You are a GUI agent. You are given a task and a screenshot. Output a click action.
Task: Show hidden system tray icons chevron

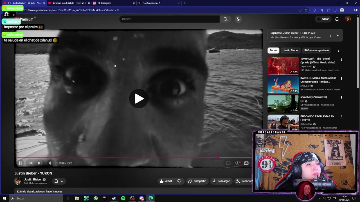(x=320, y=198)
